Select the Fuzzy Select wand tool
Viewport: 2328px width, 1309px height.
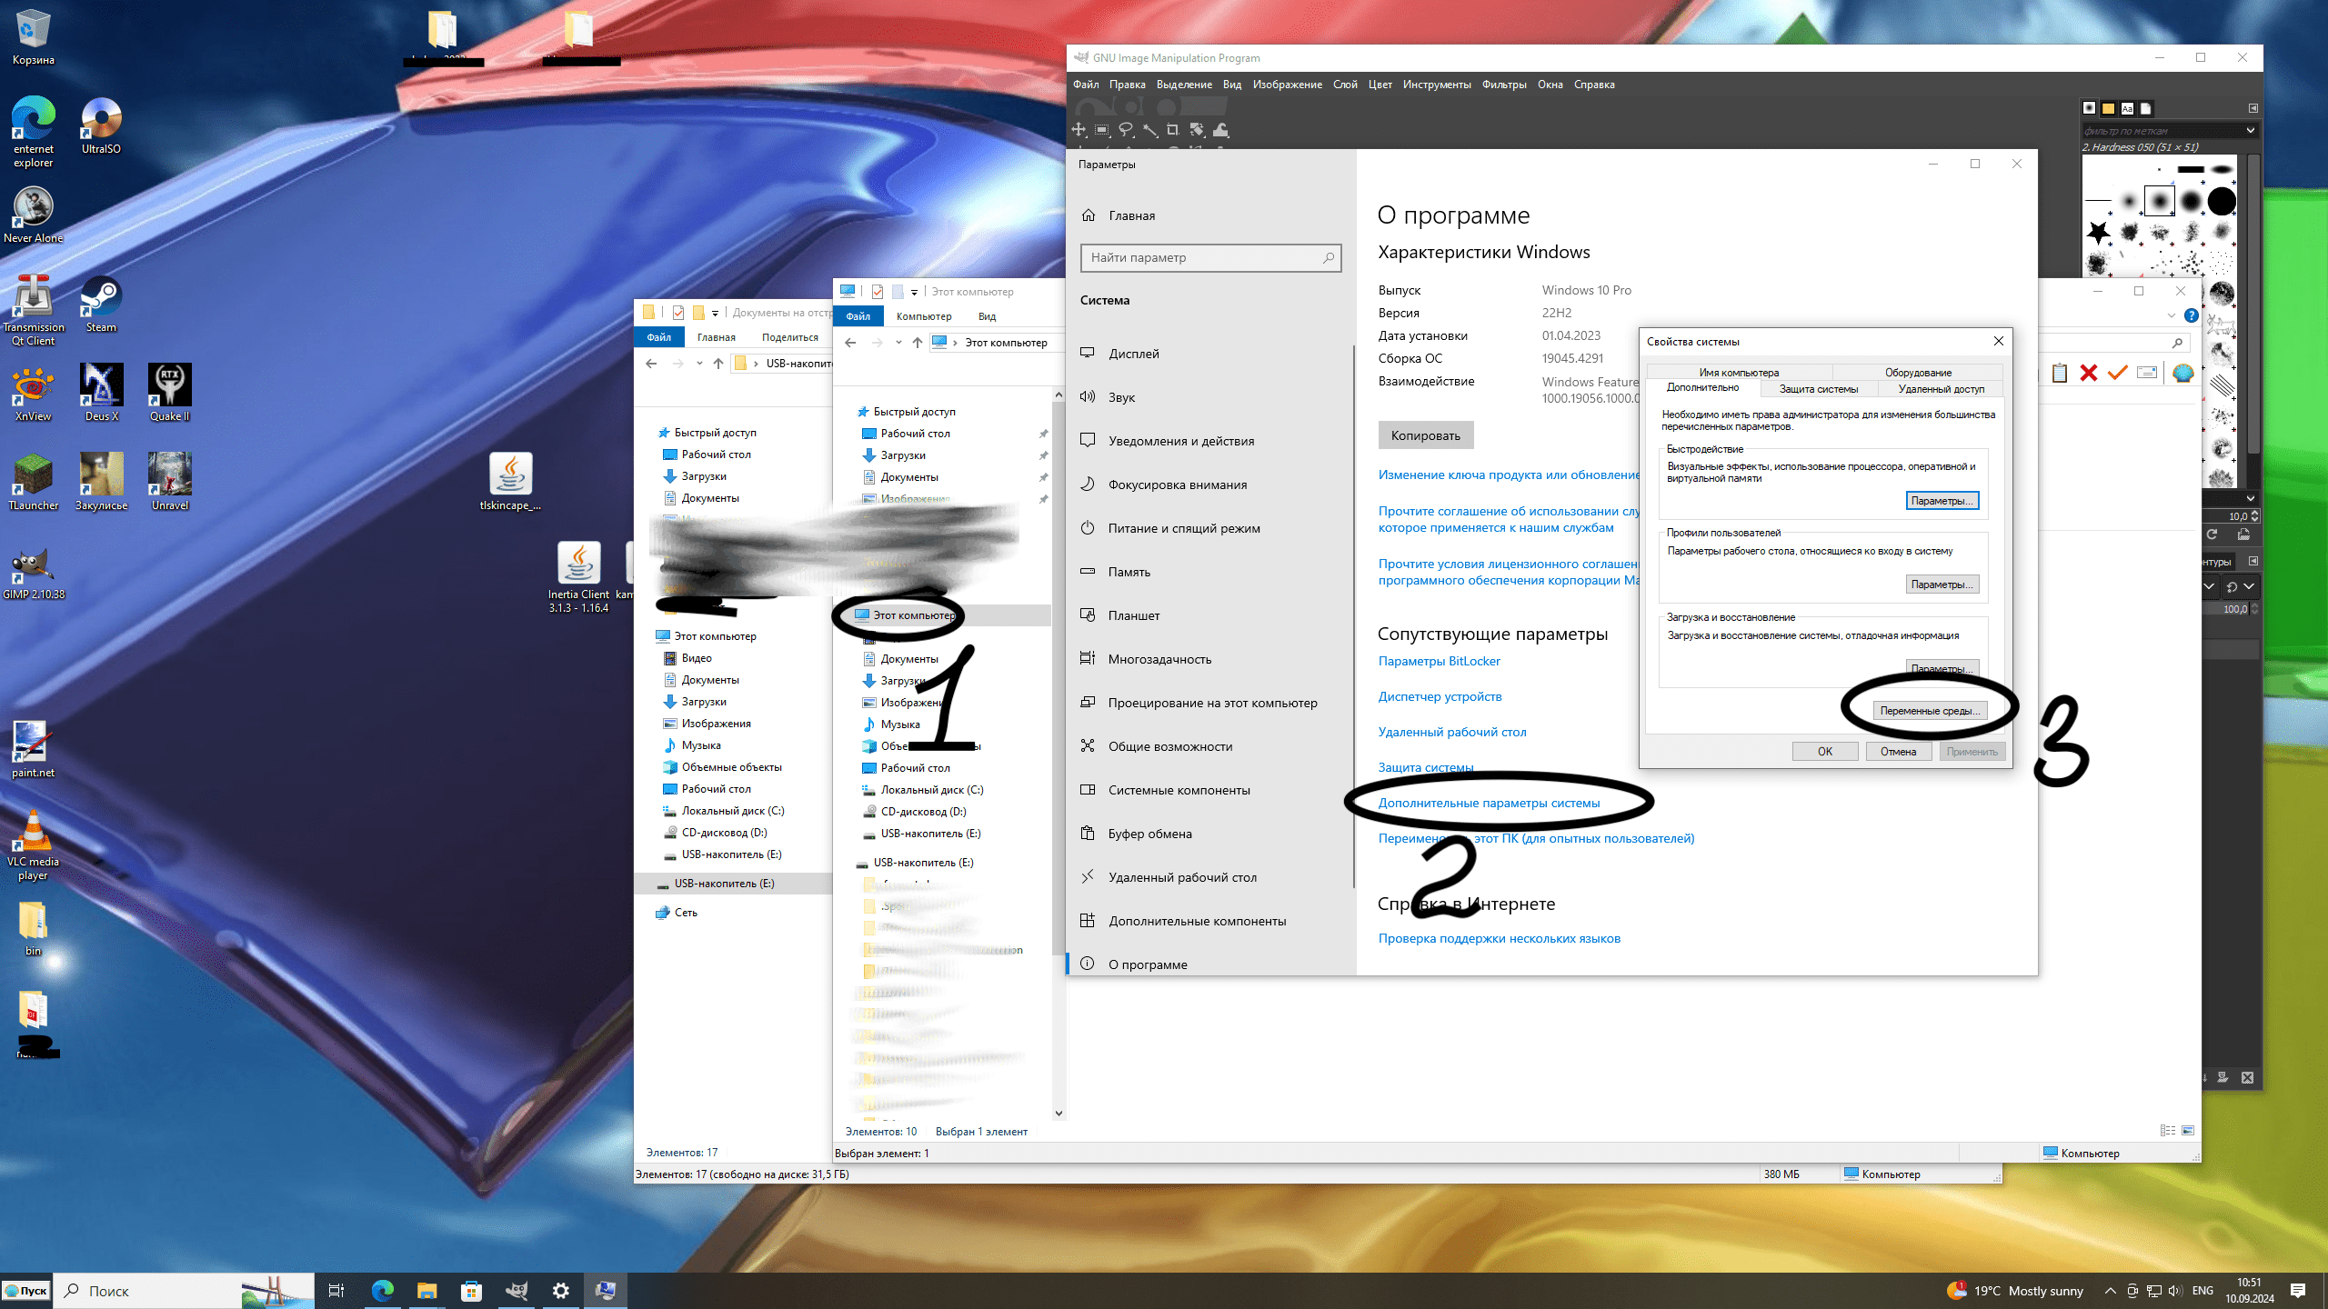[1149, 130]
